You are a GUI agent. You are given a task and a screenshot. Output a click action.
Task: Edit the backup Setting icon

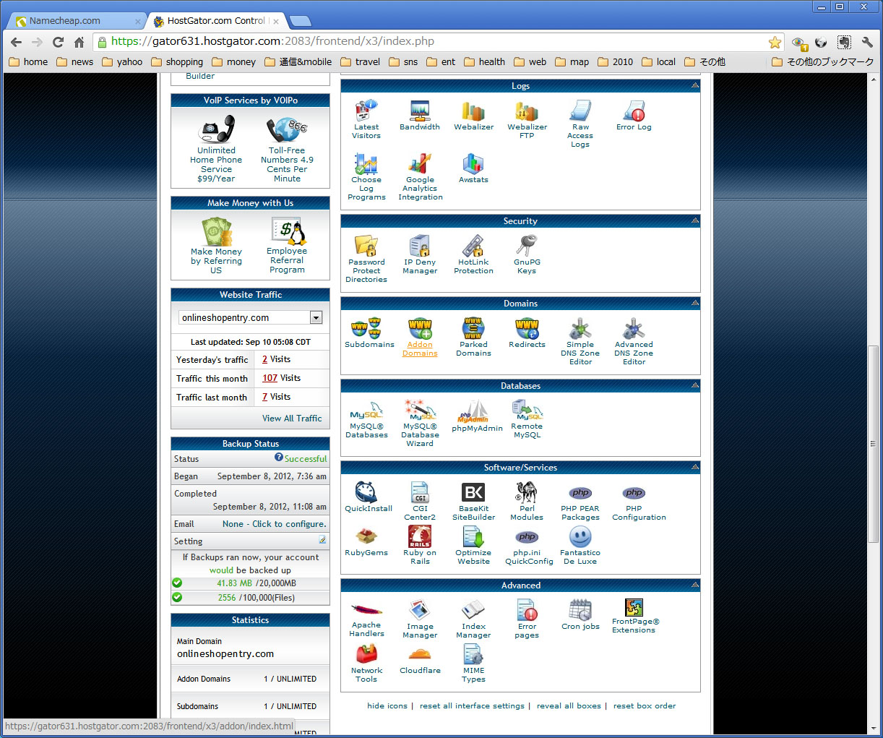tap(322, 541)
